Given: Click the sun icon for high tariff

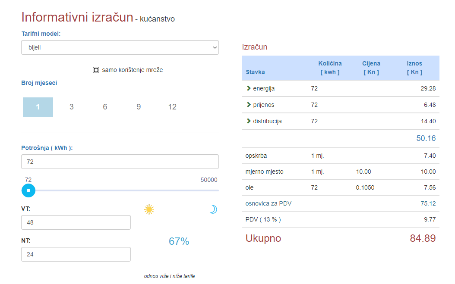Looking at the screenshot, I should (149, 209).
